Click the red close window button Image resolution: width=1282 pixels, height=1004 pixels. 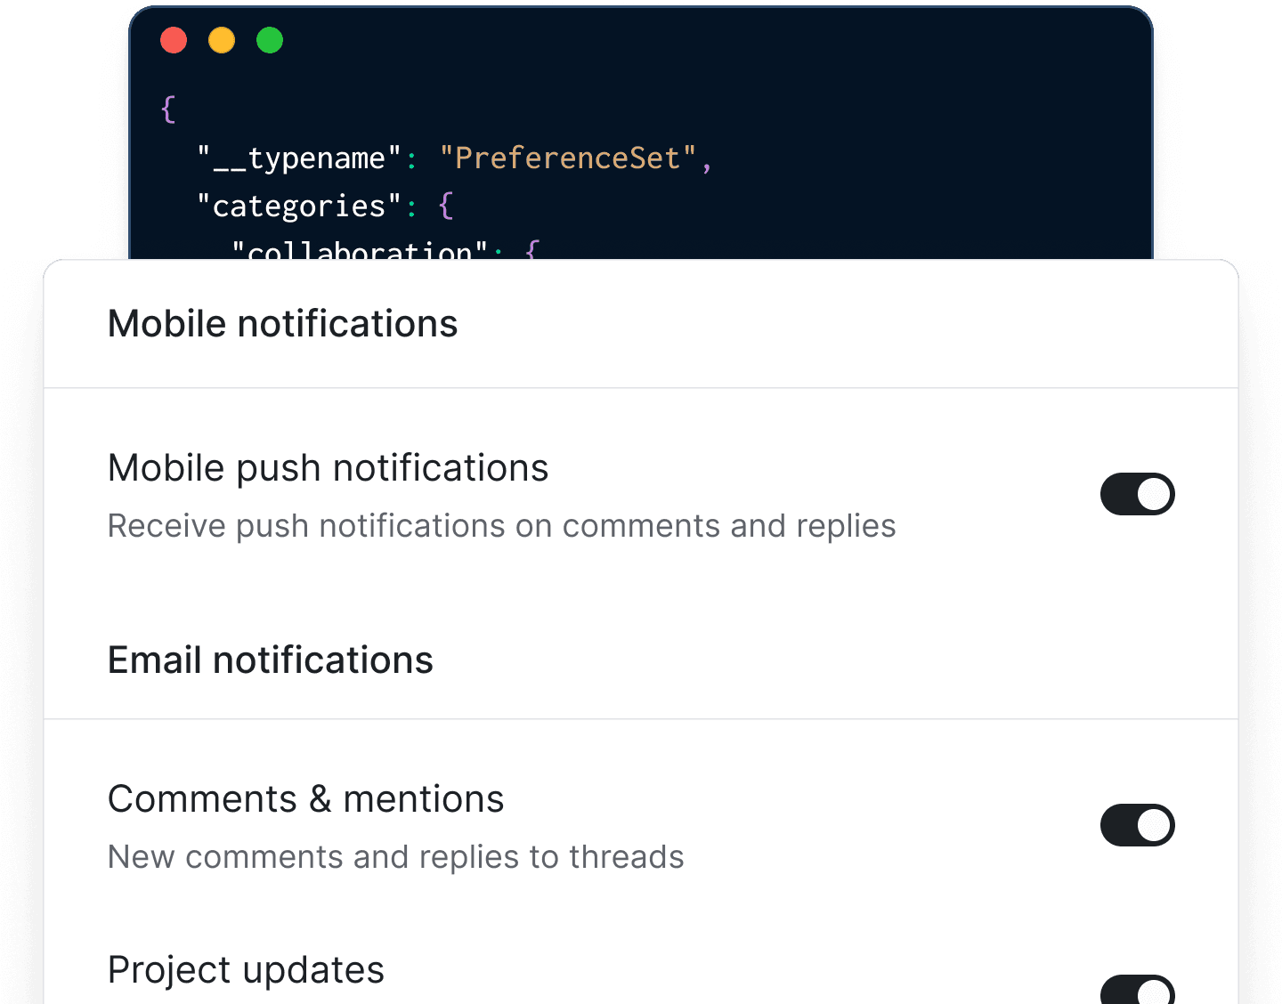coord(174,40)
